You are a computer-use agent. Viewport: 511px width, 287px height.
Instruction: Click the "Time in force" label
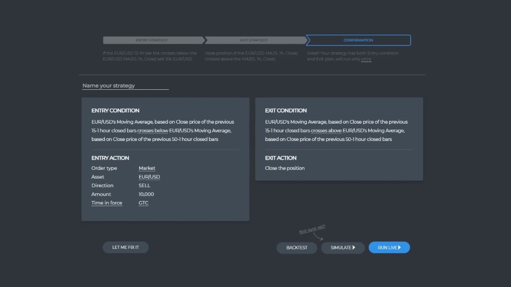(107, 203)
